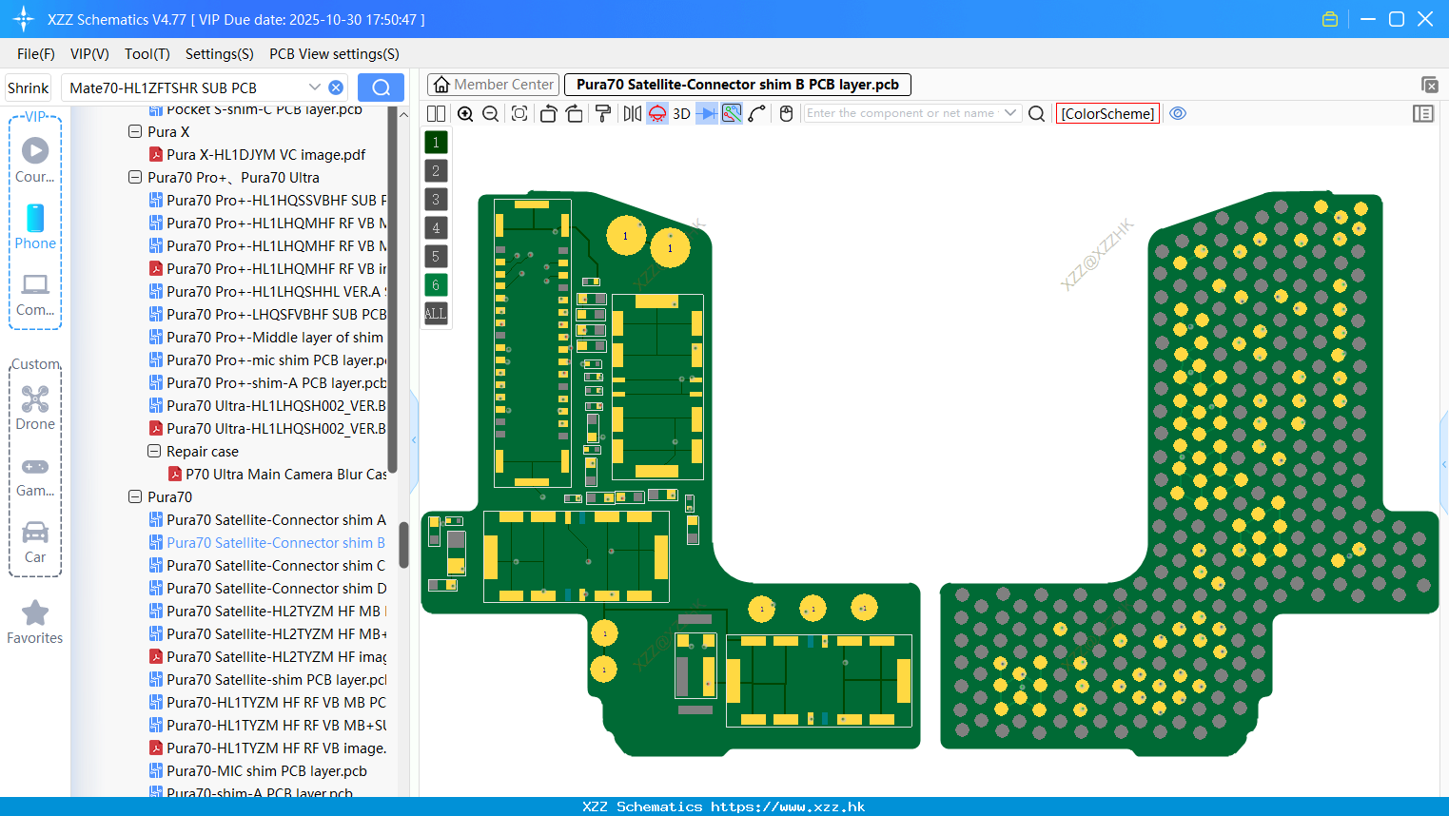1449x816 pixels.
Task: Click the yellow briefcase icon in title bar
Action: [x=1330, y=19]
